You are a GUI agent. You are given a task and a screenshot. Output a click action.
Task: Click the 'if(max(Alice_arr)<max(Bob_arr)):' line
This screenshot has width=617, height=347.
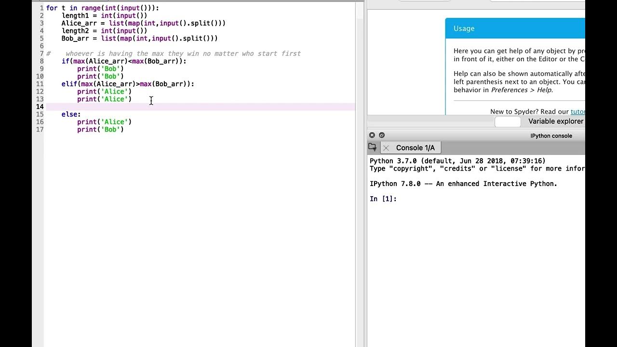[x=124, y=61]
